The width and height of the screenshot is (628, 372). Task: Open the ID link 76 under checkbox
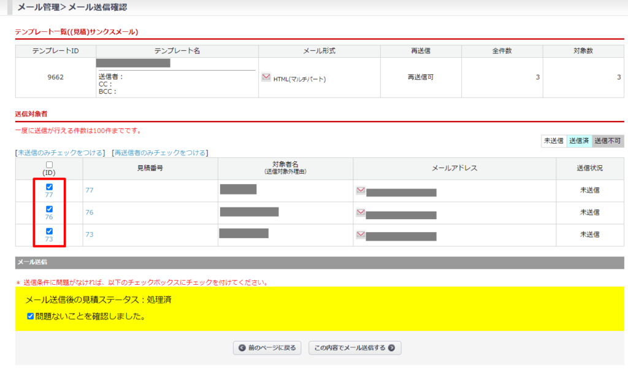coord(49,217)
